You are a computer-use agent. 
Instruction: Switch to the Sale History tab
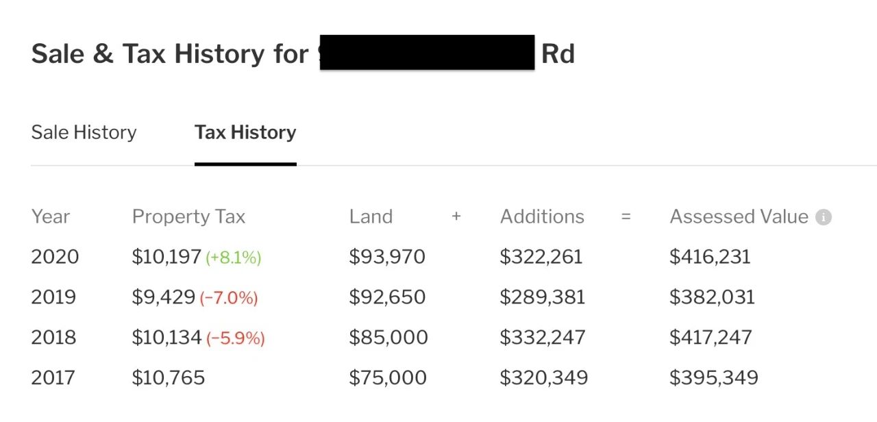[84, 132]
